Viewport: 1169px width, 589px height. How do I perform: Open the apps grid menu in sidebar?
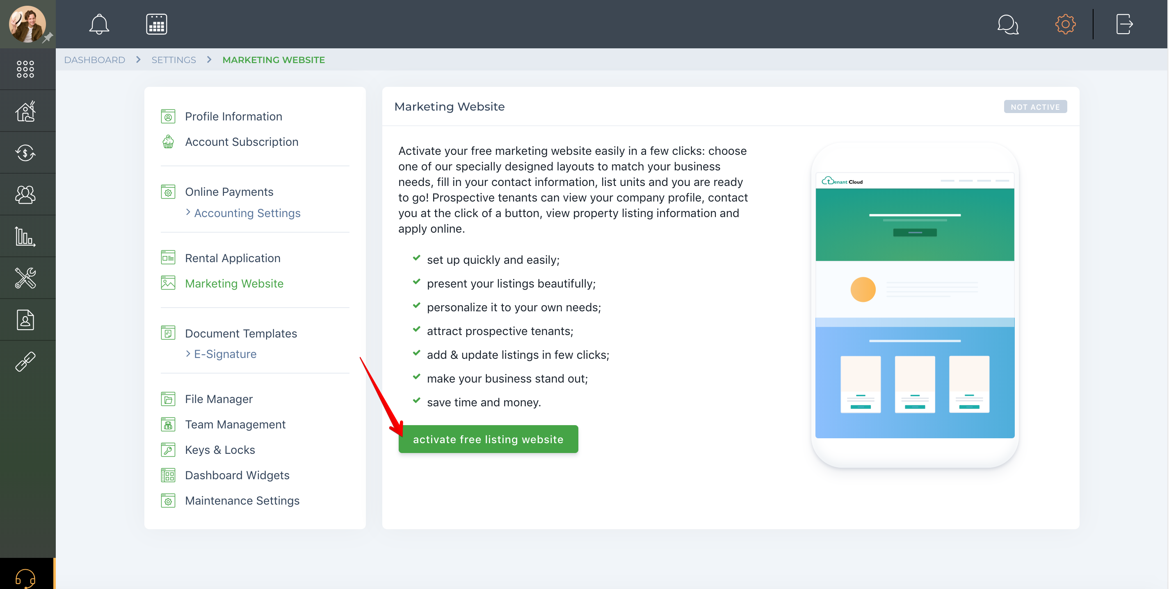pos(25,69)
